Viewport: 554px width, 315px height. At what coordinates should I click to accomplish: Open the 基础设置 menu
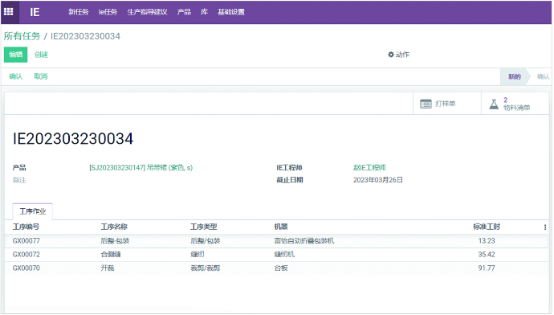[x=231, y=12]
